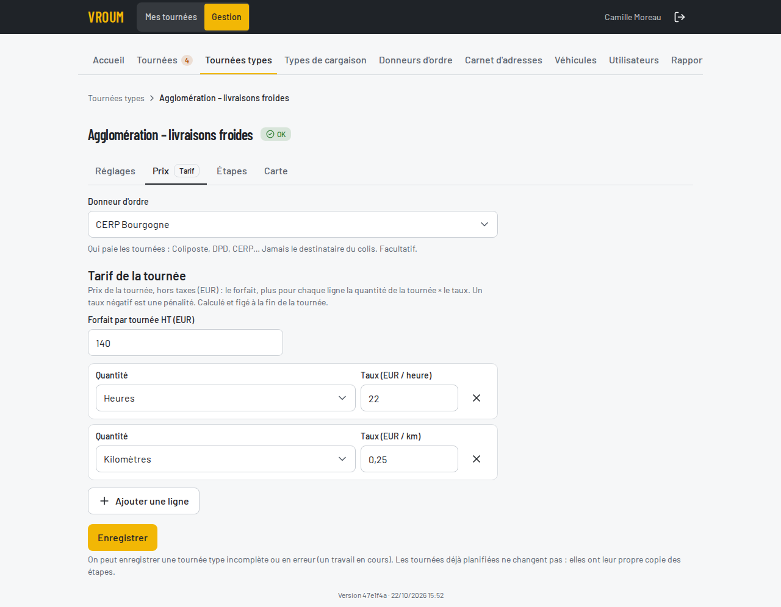The width and height of the screenshot is (781, 607).
Task: Switch to the Étapes sub-tab
Action: (232, 171)
